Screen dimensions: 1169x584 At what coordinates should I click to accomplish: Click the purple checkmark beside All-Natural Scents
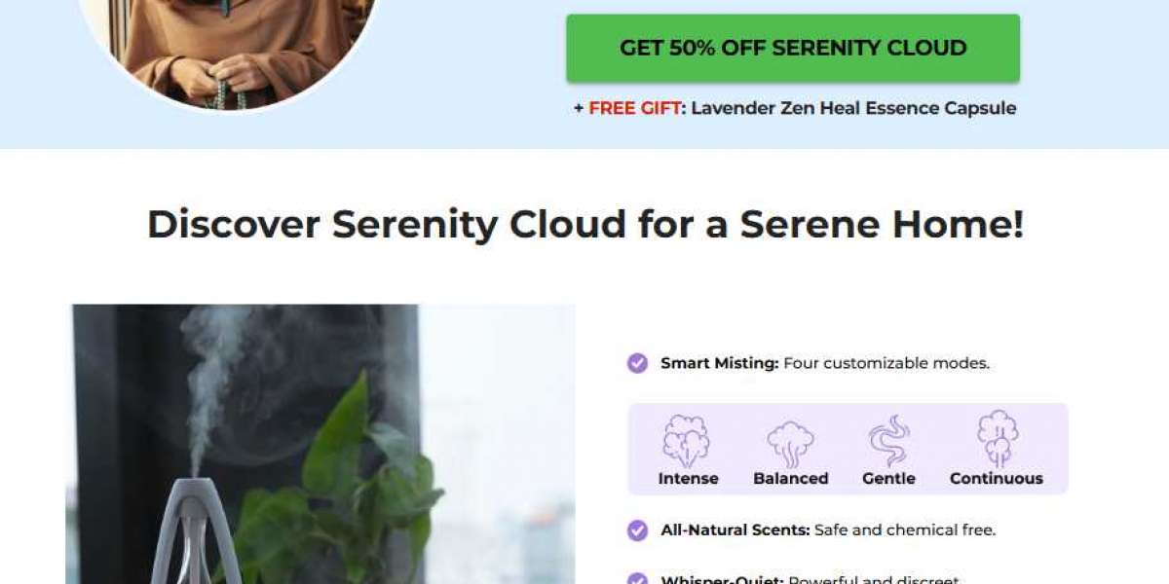coord(637,530)
